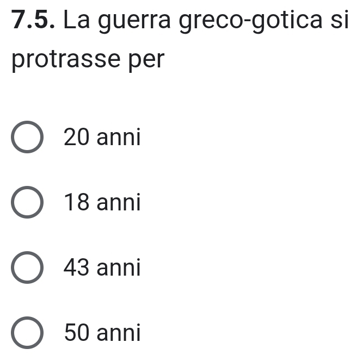The width and height of the screenshot is (362, 361).
Task: Click the word "anni" beside 43
Action: 119,267
